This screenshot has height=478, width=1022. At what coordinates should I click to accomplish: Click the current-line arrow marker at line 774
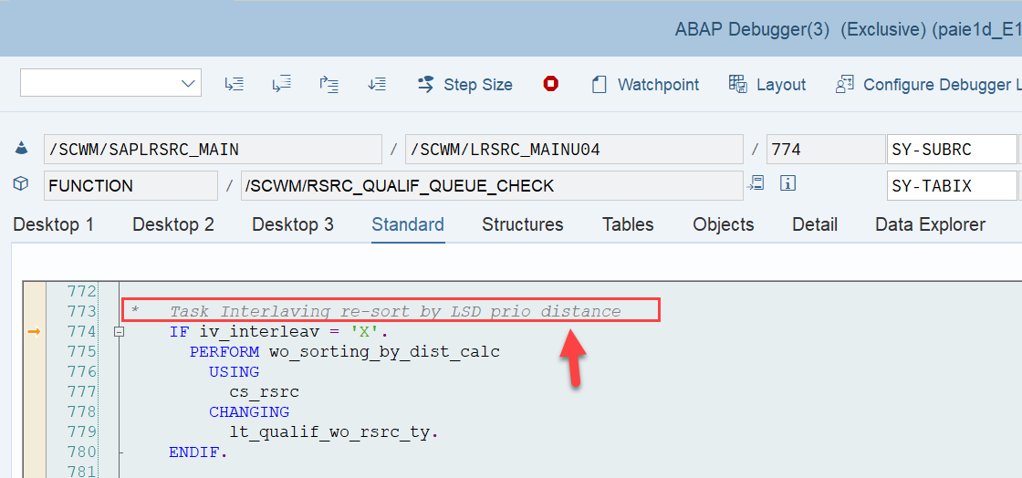(34, 332)
